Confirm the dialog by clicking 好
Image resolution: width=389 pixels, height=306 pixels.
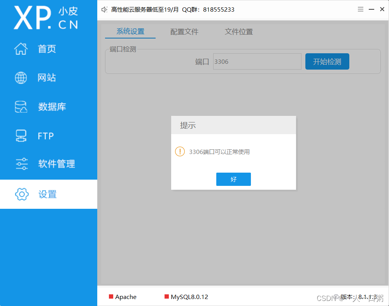[233, 179]
